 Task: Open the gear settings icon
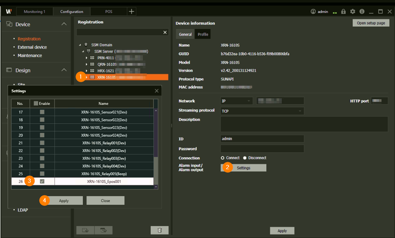coord(353,12)
